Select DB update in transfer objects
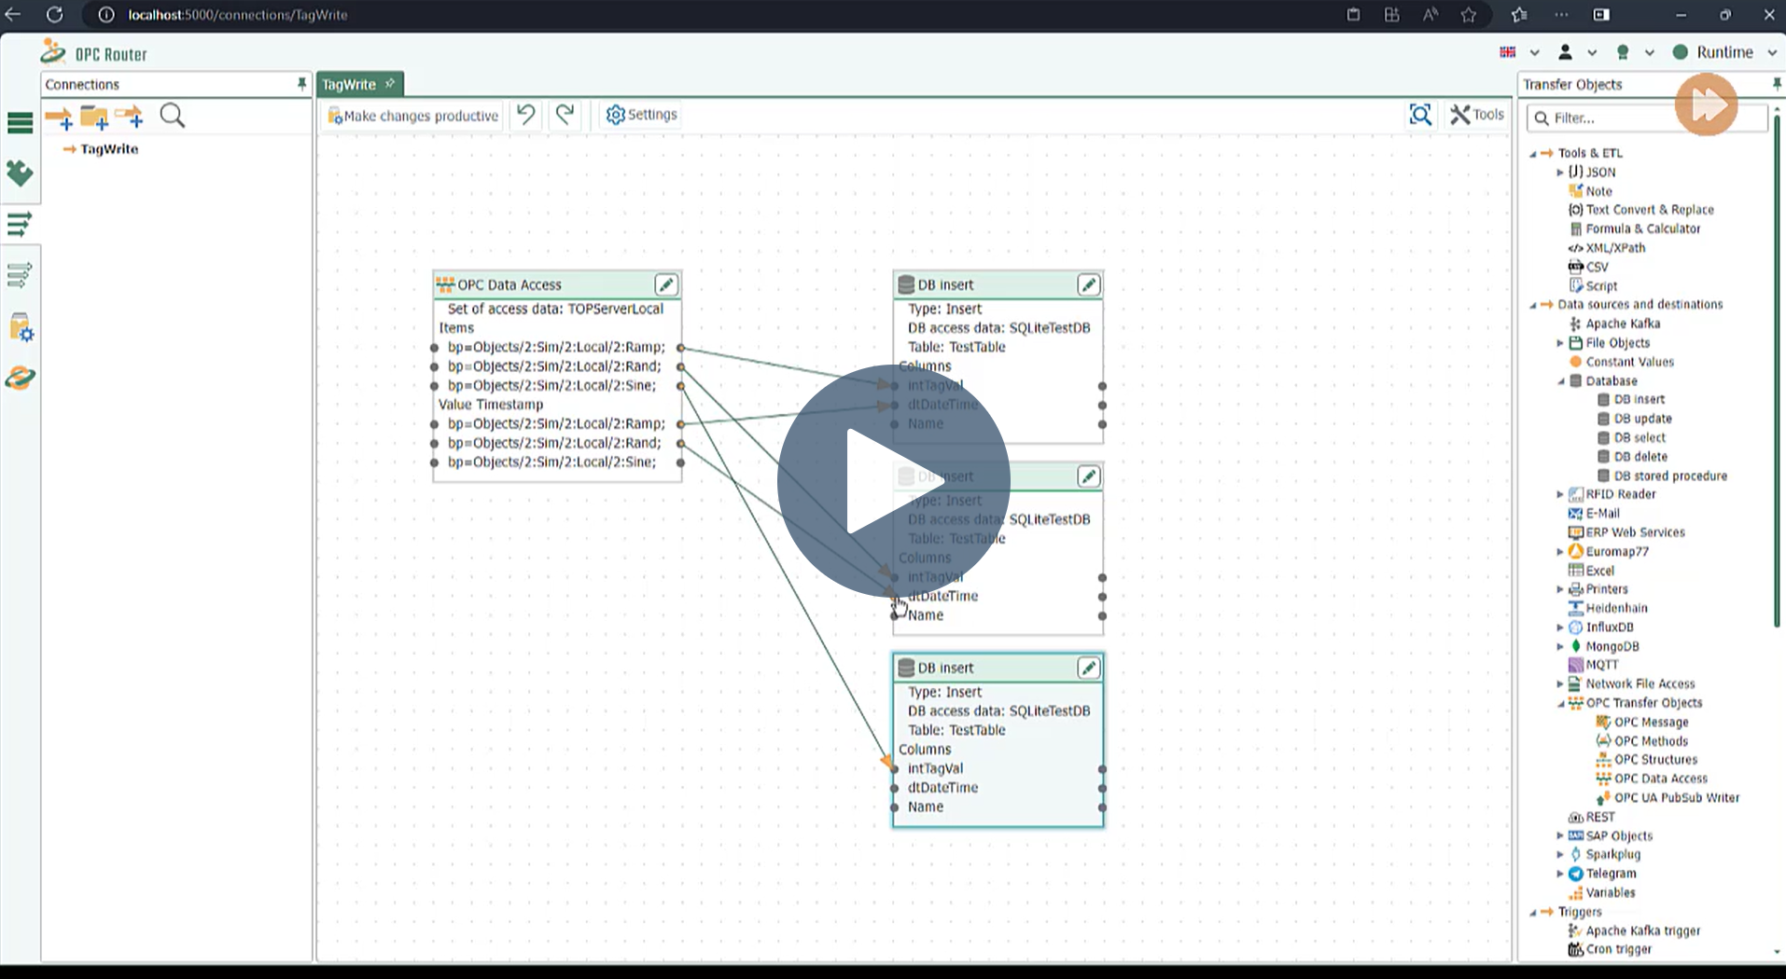Viewport: 1786px width, 979px height. click(1642, 419)
